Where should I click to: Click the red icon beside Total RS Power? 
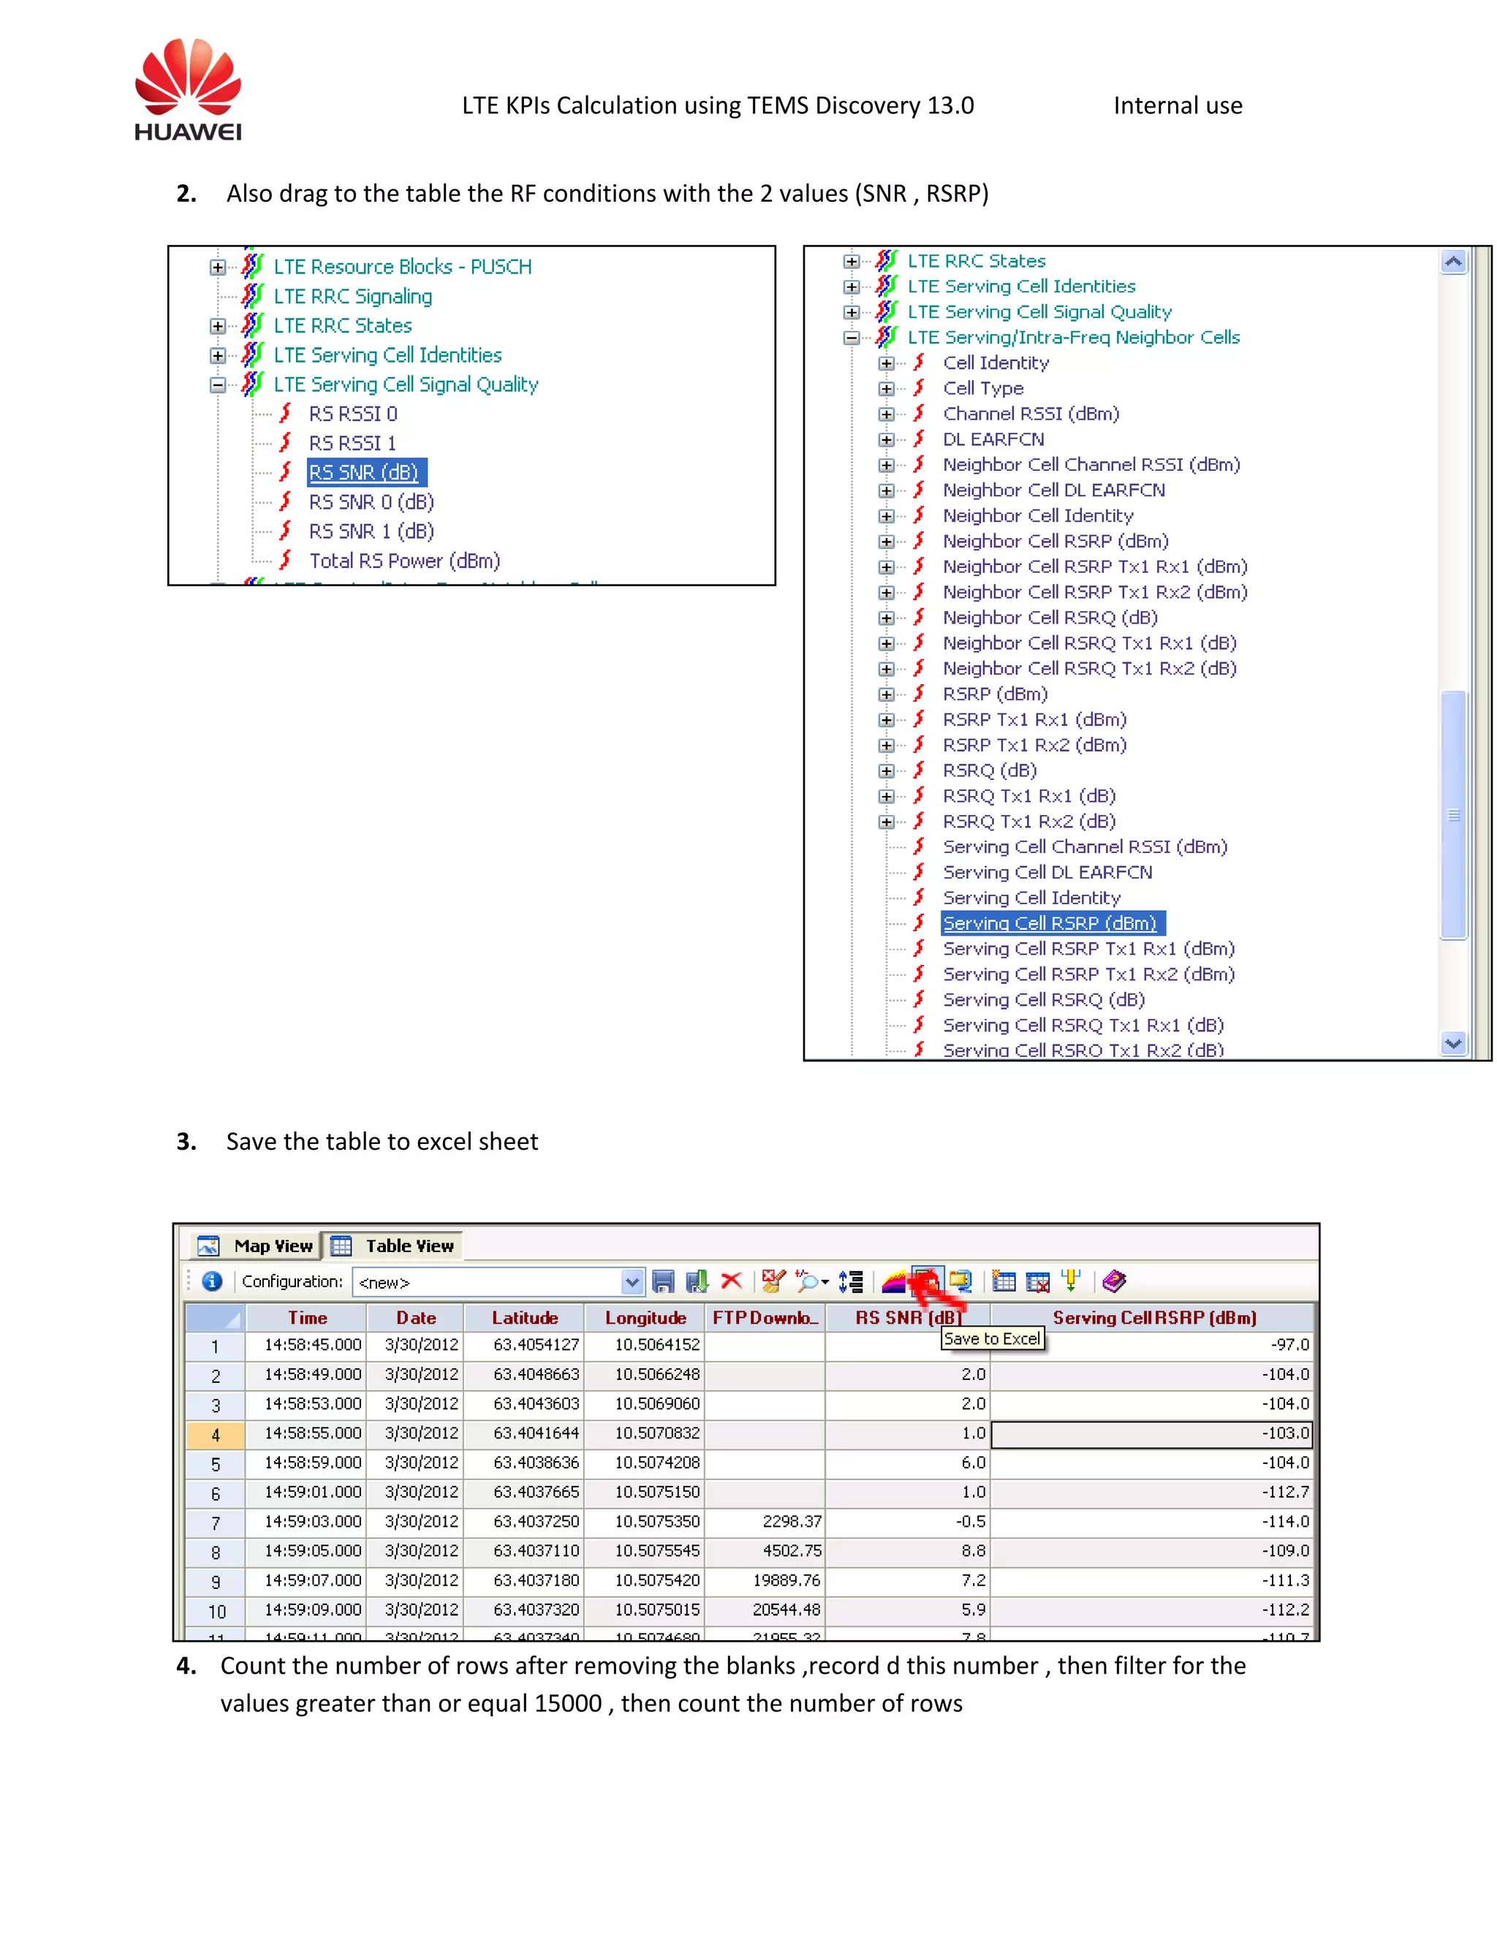[286, 560]
